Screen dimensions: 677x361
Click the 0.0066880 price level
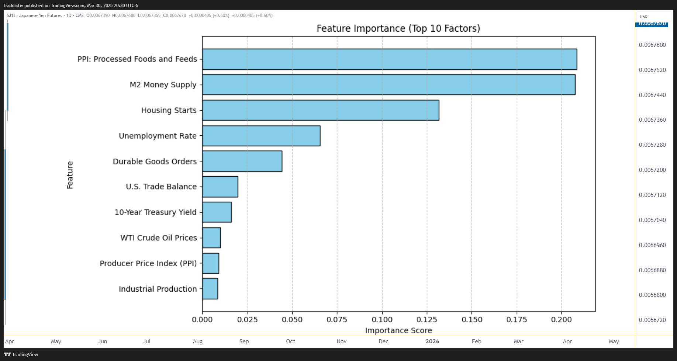[x=652, y=270]
